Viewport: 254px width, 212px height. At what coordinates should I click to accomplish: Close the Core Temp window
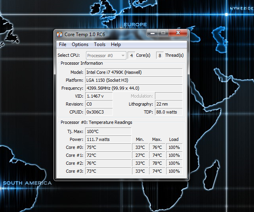pyautogui.click(x=178, y=33)
